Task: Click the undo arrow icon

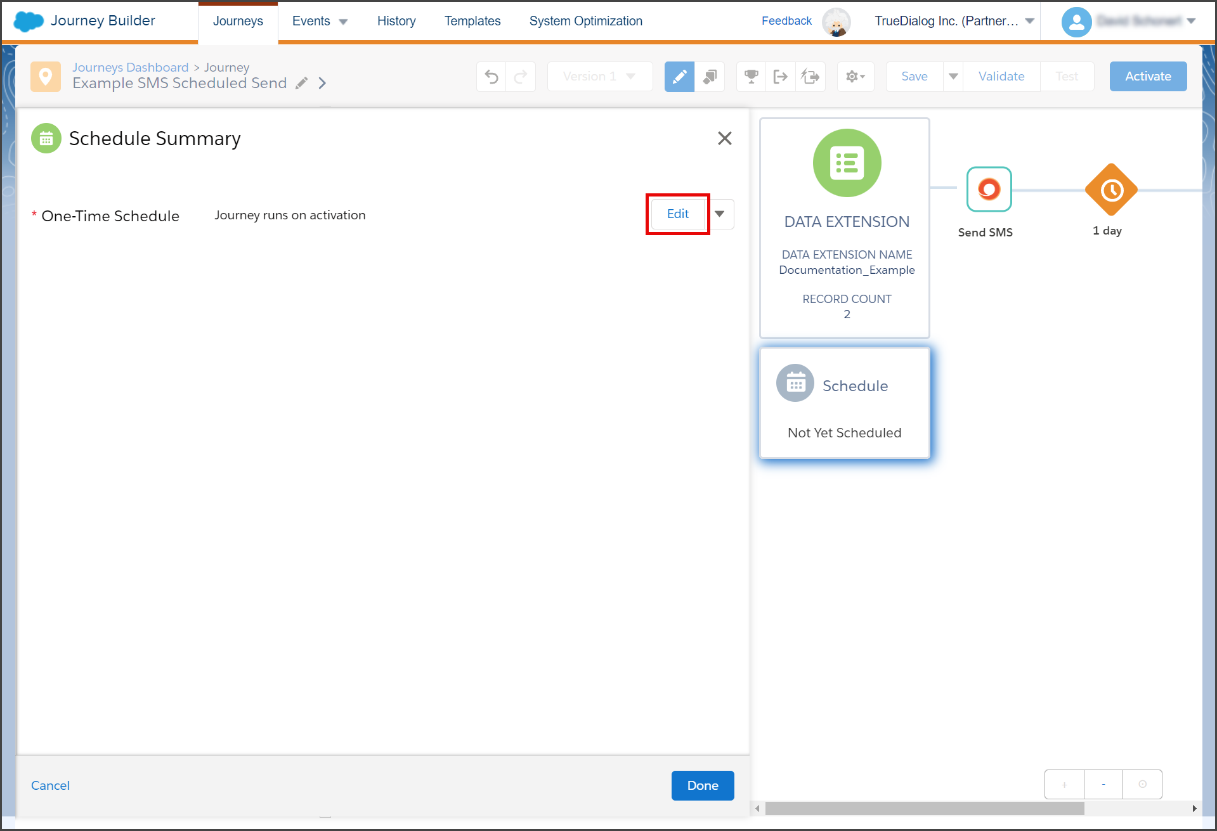Action: [491, 77]
